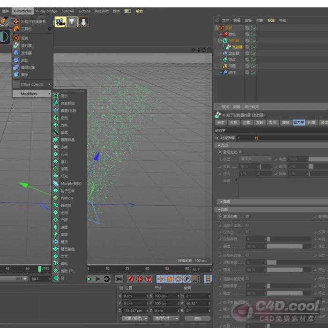Image resolution: width=328 pixels, height=328 pixels.
Task: Click the 时间步幅 slider bar
Action: click(291, 138)
